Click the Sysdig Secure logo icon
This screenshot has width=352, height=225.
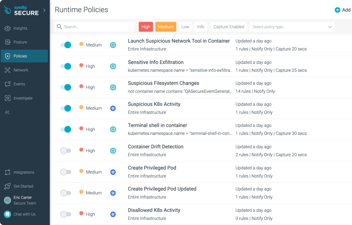click(x=8, y=10)
